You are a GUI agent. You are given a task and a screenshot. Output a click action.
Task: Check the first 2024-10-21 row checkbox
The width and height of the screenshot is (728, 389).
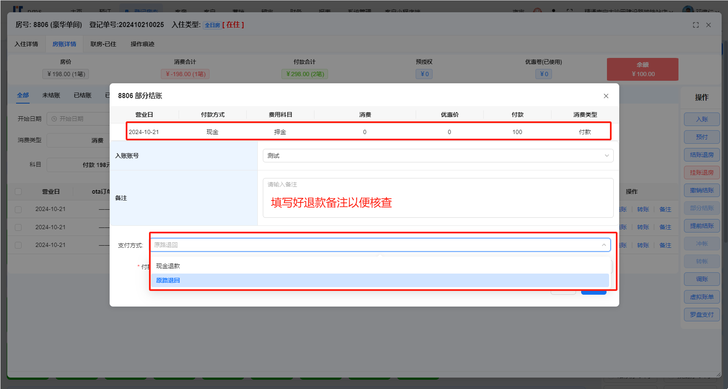(x=18, y=209)
